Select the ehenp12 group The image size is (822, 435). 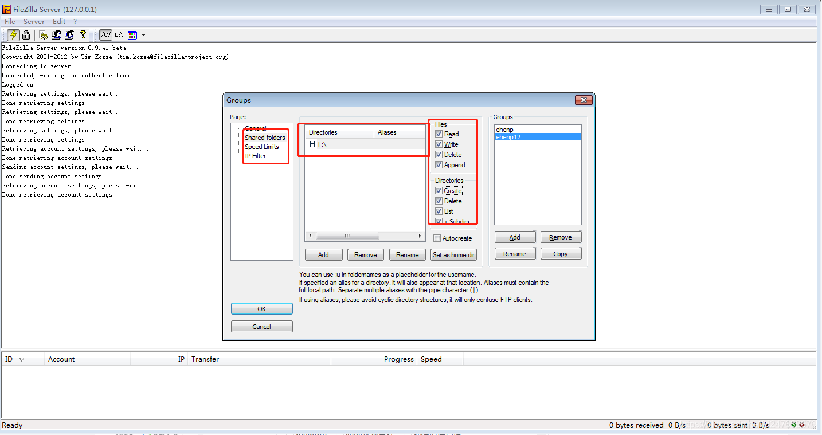[538, 137]
